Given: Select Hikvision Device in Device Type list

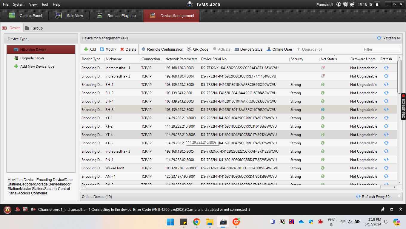Looking at the screenshot, I should click(41, 49).
